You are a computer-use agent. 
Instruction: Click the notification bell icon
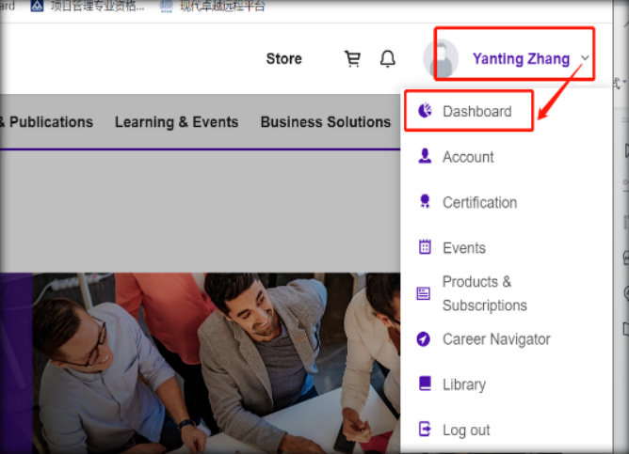(x=387, y=59)
